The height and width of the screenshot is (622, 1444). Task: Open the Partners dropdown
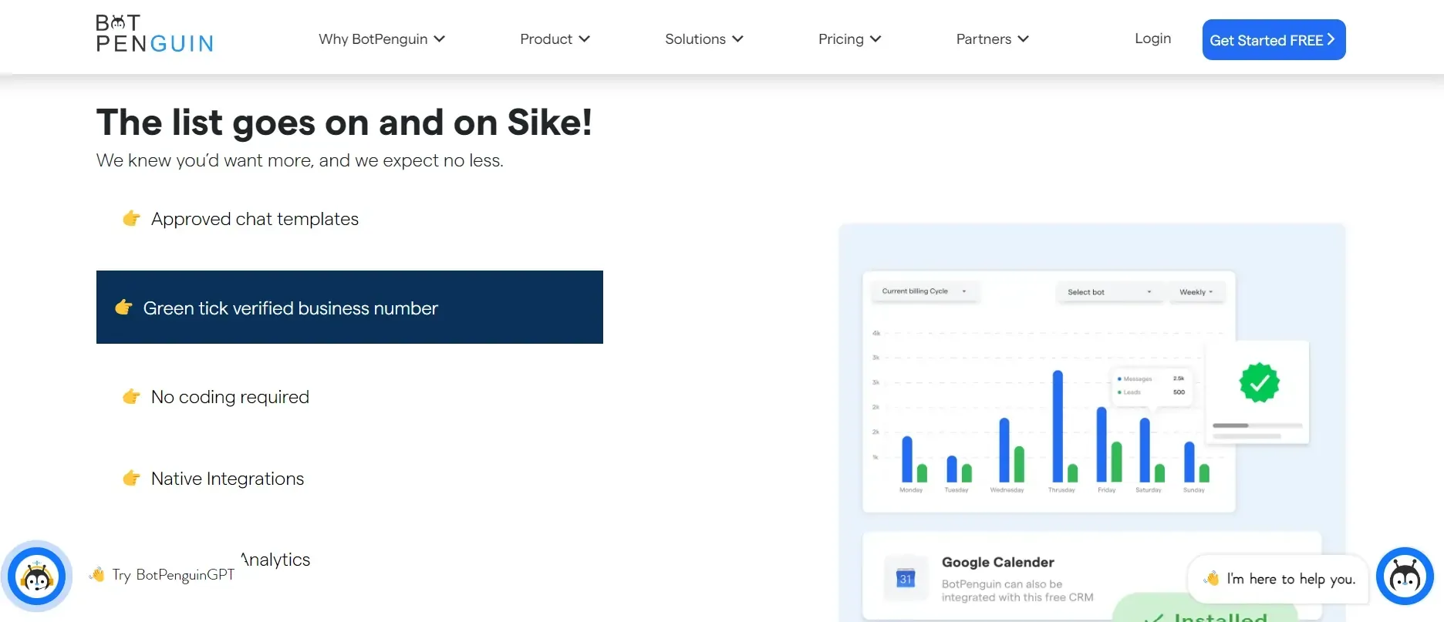pos(993,39)
